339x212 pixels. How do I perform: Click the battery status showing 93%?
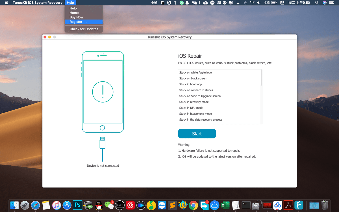(x=271, y=3)
